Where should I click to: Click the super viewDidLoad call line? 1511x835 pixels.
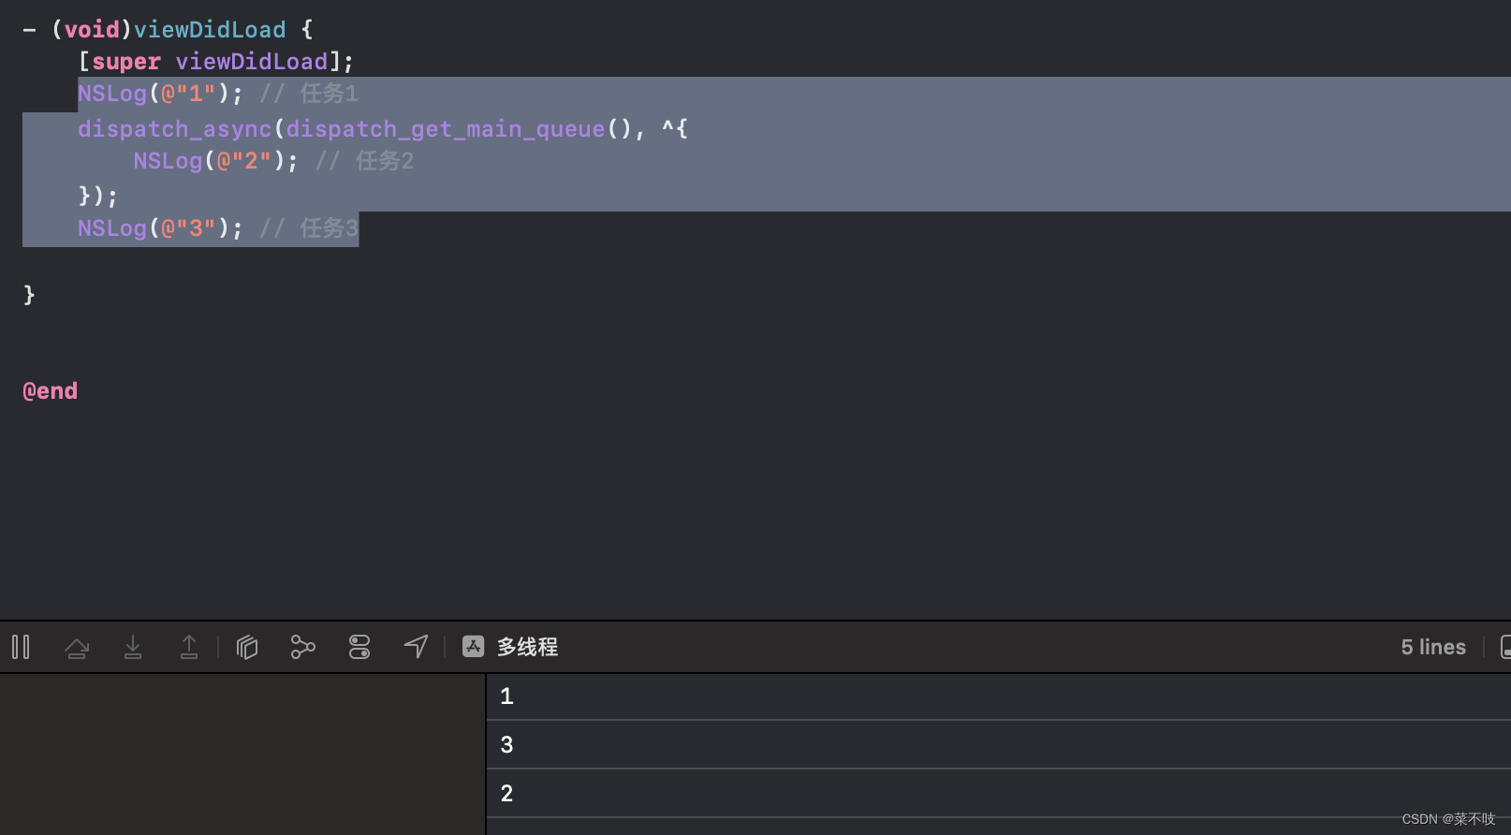click(x=216, y=62)
